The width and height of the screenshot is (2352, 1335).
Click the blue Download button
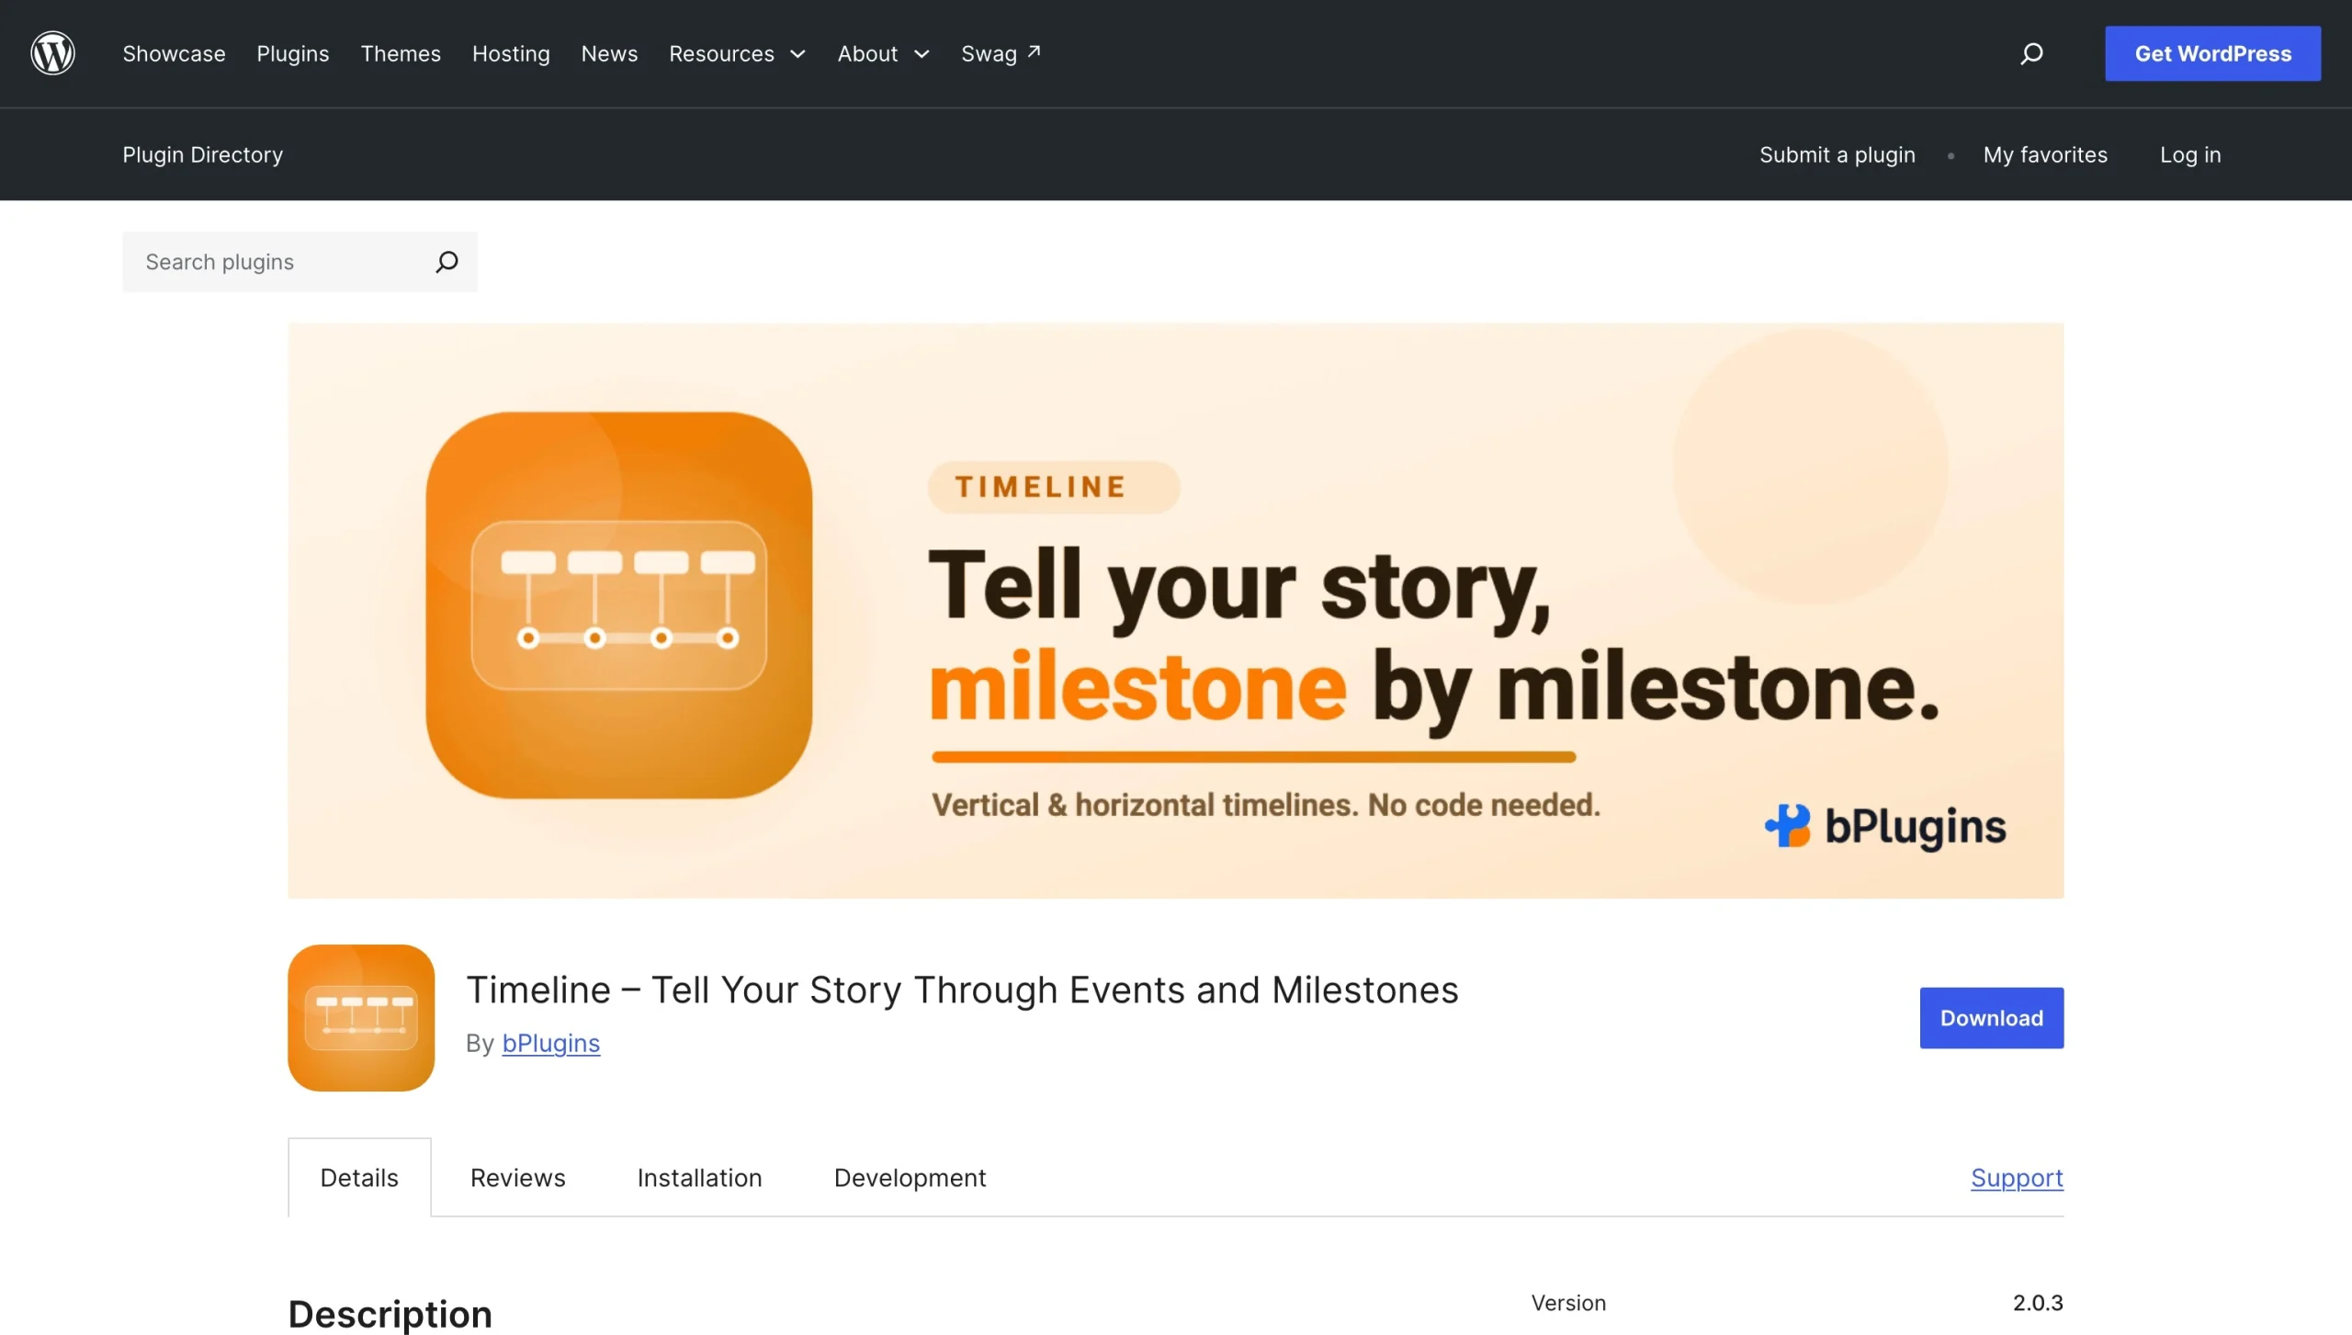coord(1991,1017)
